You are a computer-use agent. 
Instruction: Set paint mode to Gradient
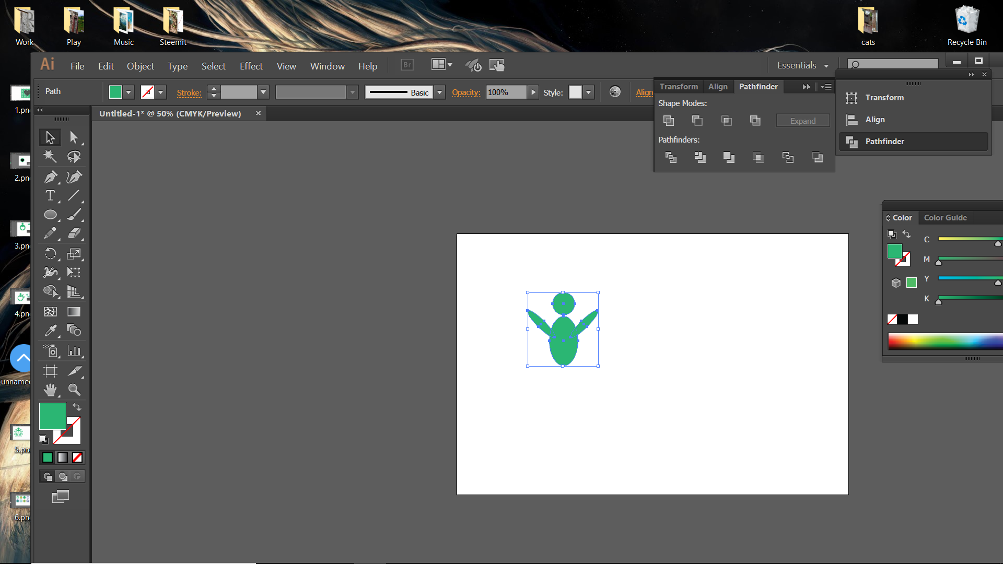pyautogui.click(x=63, y=457)
